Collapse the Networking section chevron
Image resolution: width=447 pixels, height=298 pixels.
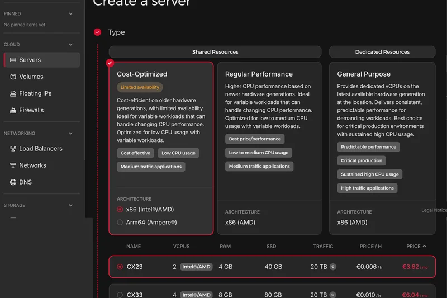click(x=70, y=134)
